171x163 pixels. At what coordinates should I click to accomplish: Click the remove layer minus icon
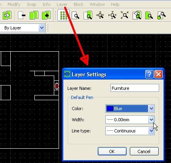point(22,15)
